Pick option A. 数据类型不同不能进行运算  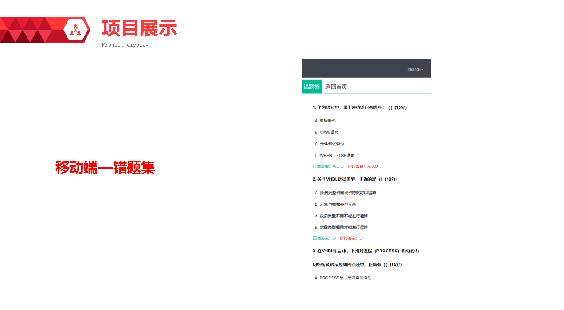pos(341,216)
